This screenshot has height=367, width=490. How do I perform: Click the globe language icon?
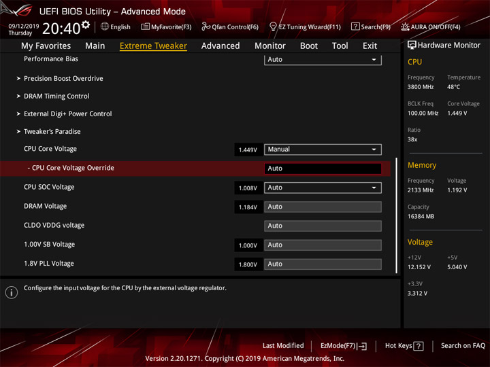tap(105, 27)
